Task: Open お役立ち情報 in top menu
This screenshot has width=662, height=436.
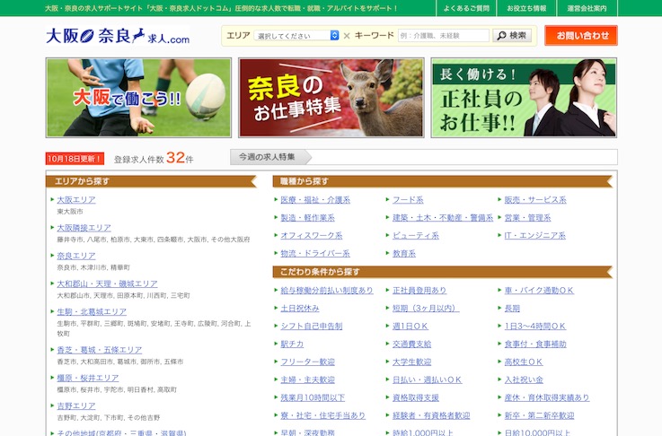Action: 526,8
